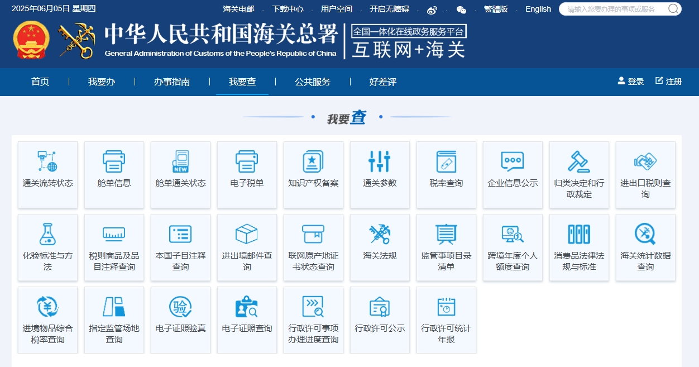Open the 税率查询 book icon

pos(446,161)
